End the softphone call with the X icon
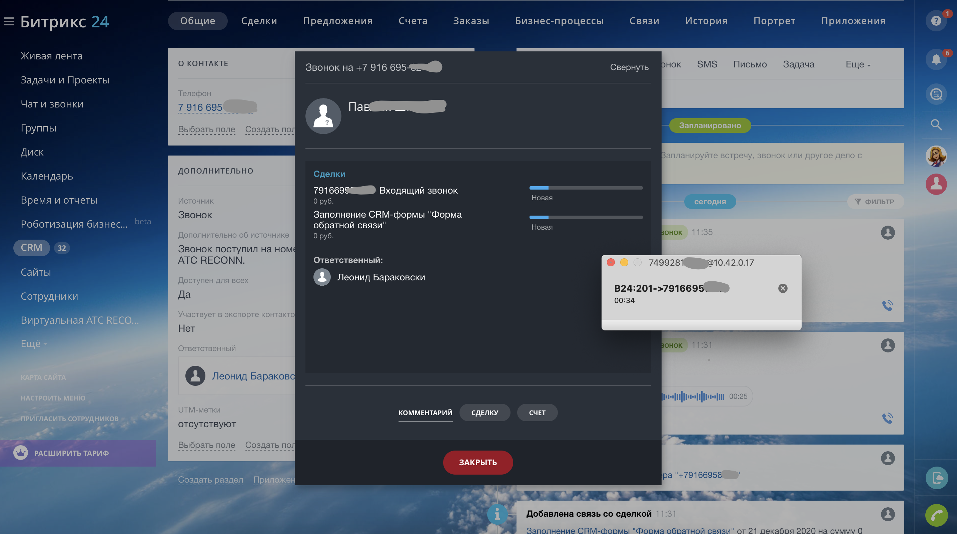 click(x=782, y=289)
